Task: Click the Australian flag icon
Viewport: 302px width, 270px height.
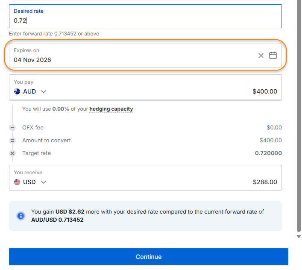Action: click(17, 91)
